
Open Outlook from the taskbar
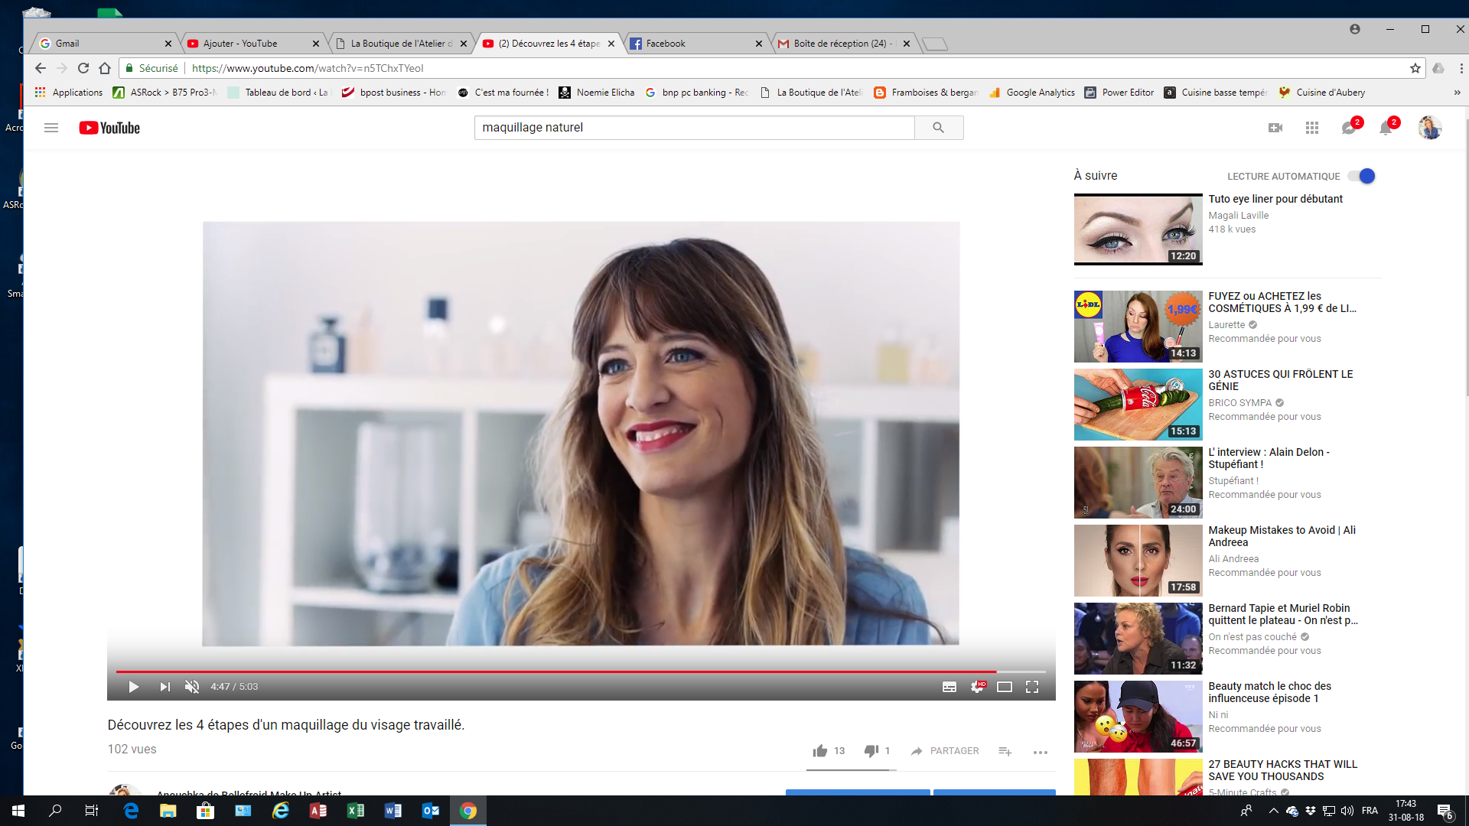pos(431,811)
